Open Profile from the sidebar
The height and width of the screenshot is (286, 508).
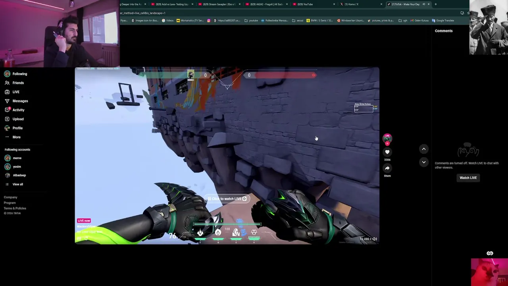pyautogui.click(x=13, y=128)
